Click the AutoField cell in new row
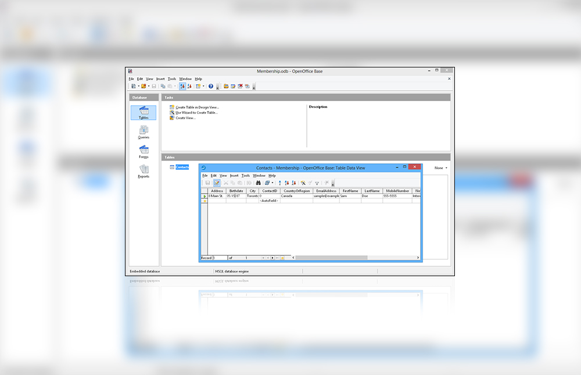Screen dimensions: 581x375 point(270,201)
